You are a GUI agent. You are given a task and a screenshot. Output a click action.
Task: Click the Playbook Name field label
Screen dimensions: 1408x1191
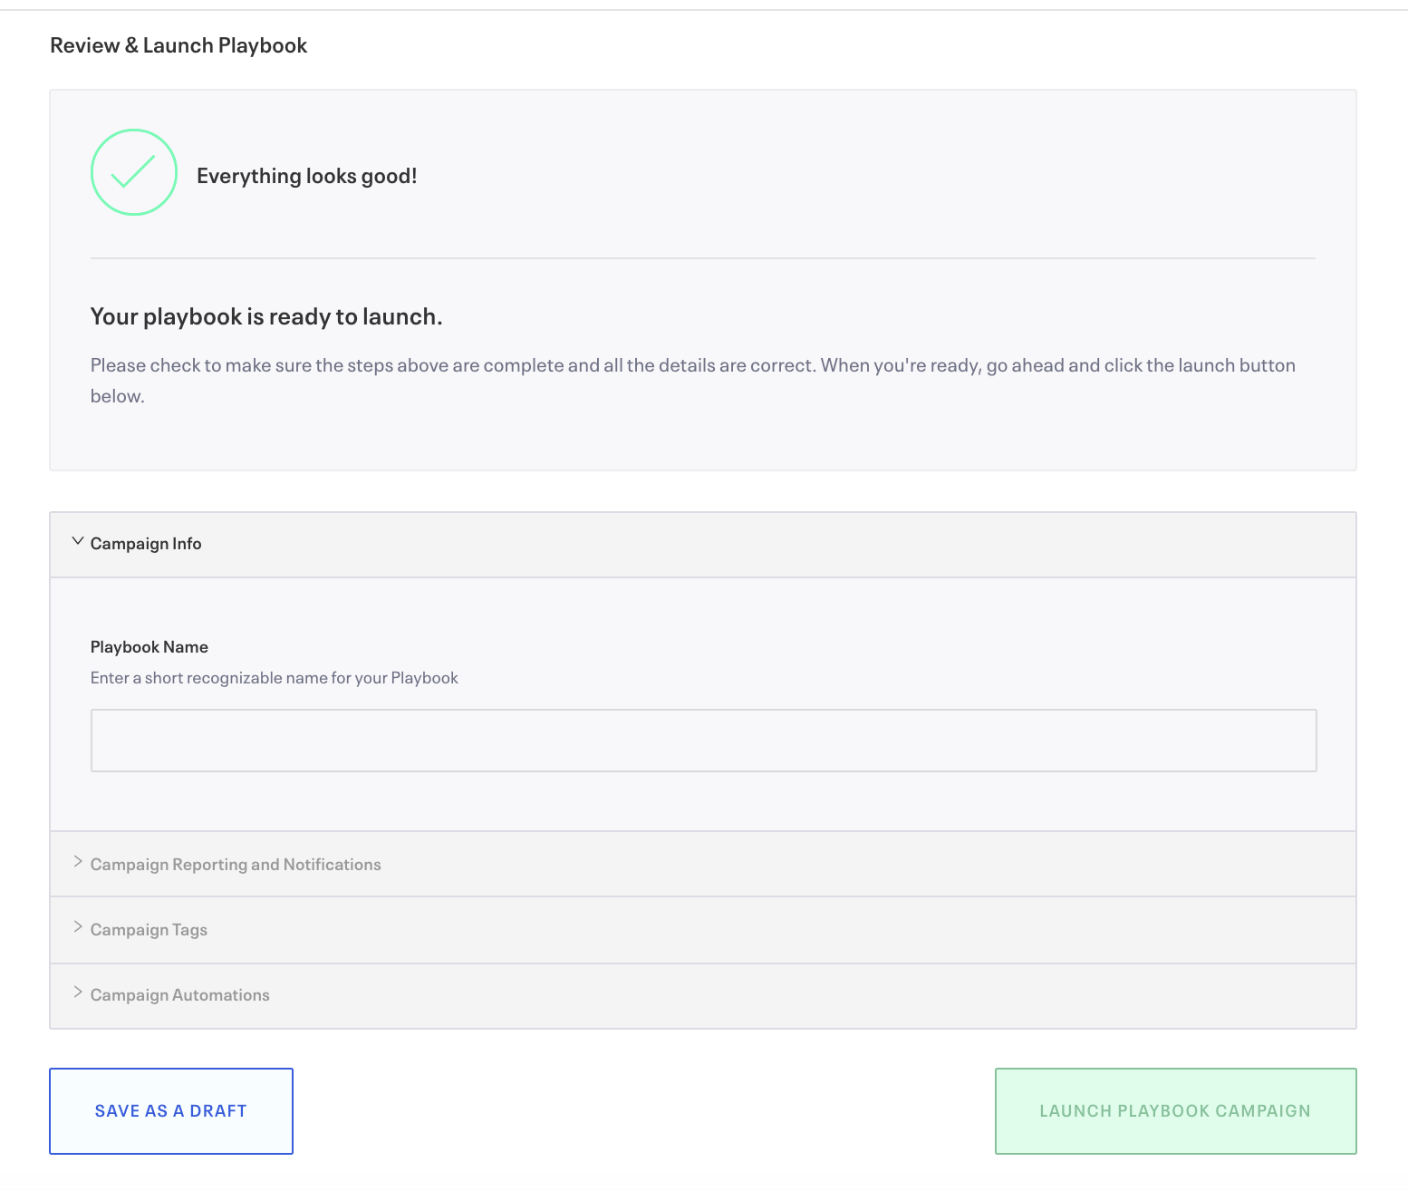point(149,647)
